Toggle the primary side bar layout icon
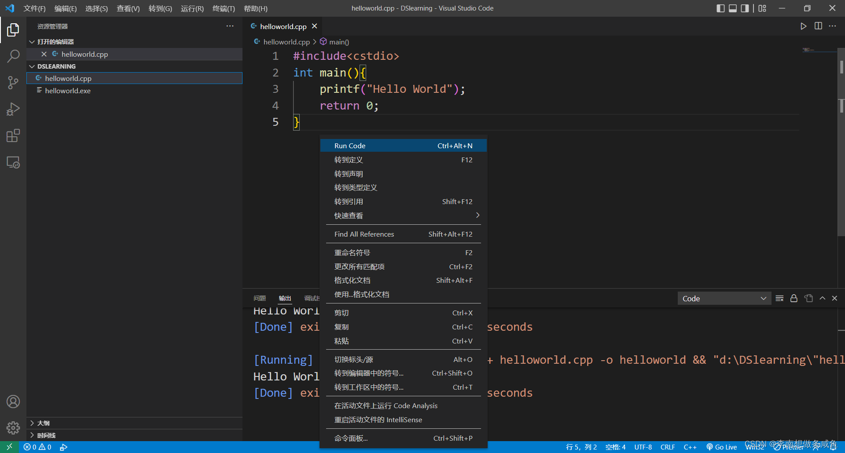845x453 pixels. (720, 8)
